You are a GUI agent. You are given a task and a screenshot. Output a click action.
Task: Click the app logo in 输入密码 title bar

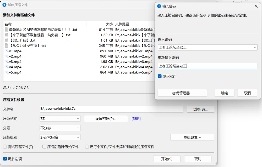(159, 6)
